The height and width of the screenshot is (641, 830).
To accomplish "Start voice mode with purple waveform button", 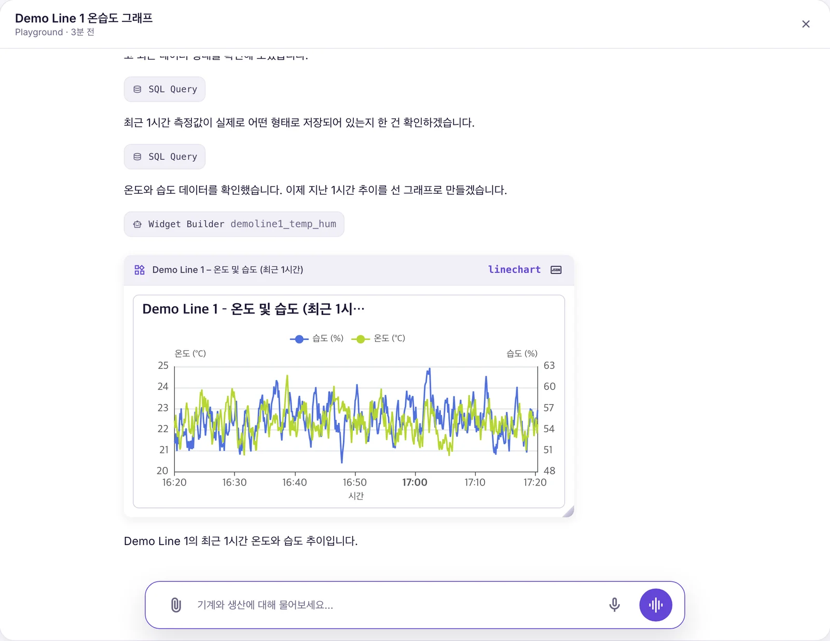I will [656, 605].
